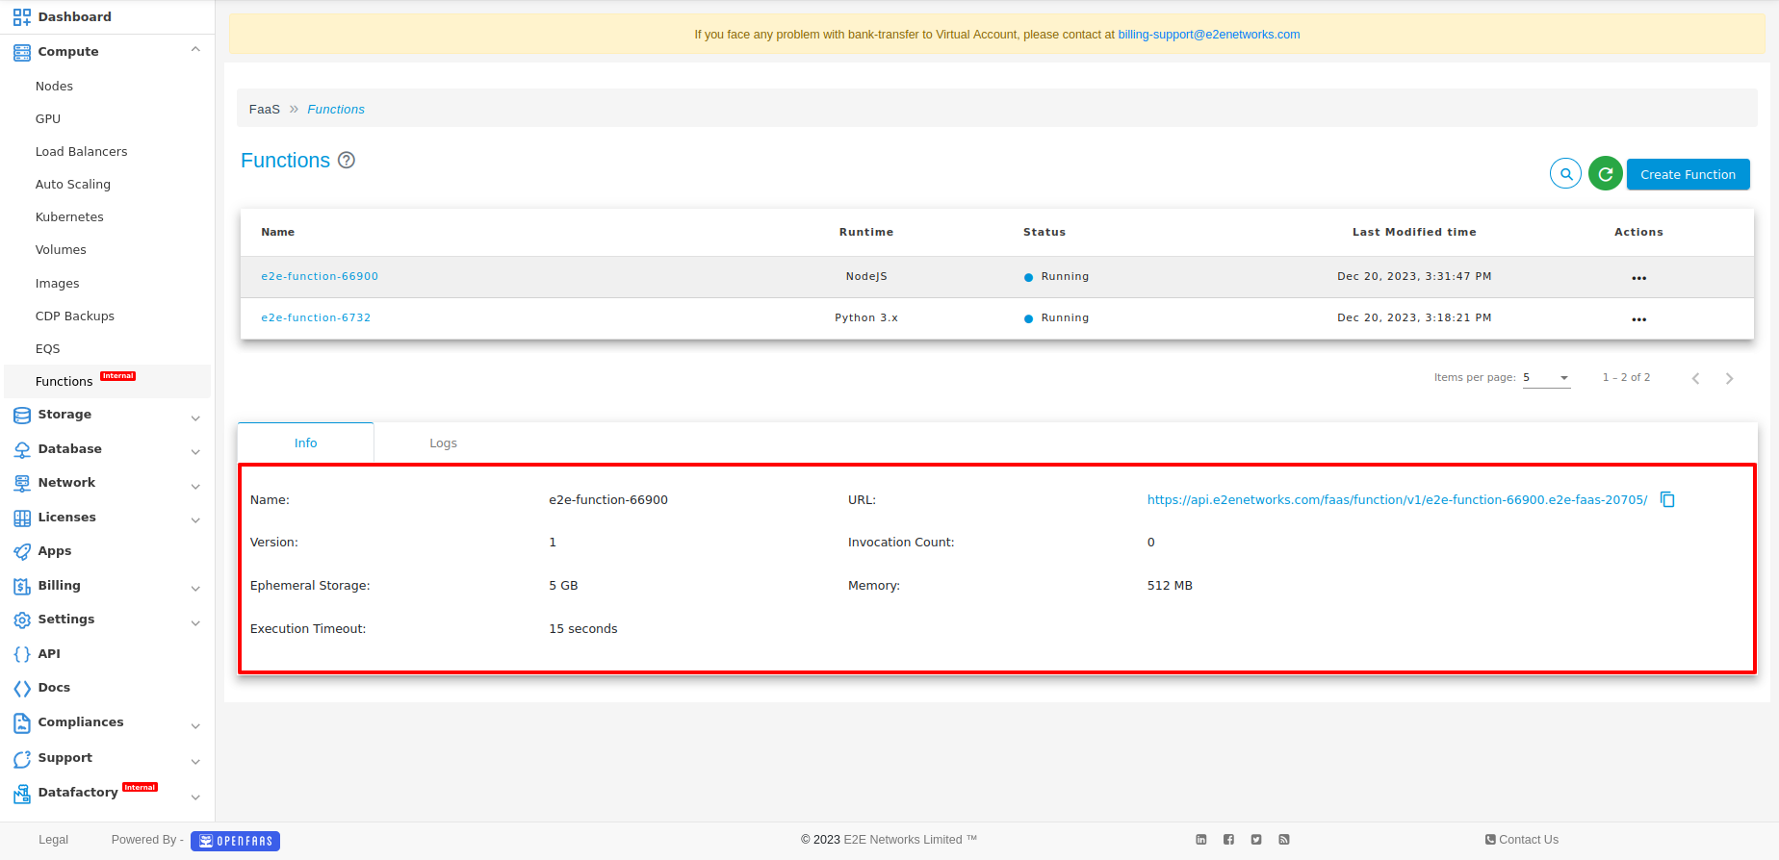Viewport: 1779px width, 860px height.
Task: Click the billing-support email link
Action: 1208,35
